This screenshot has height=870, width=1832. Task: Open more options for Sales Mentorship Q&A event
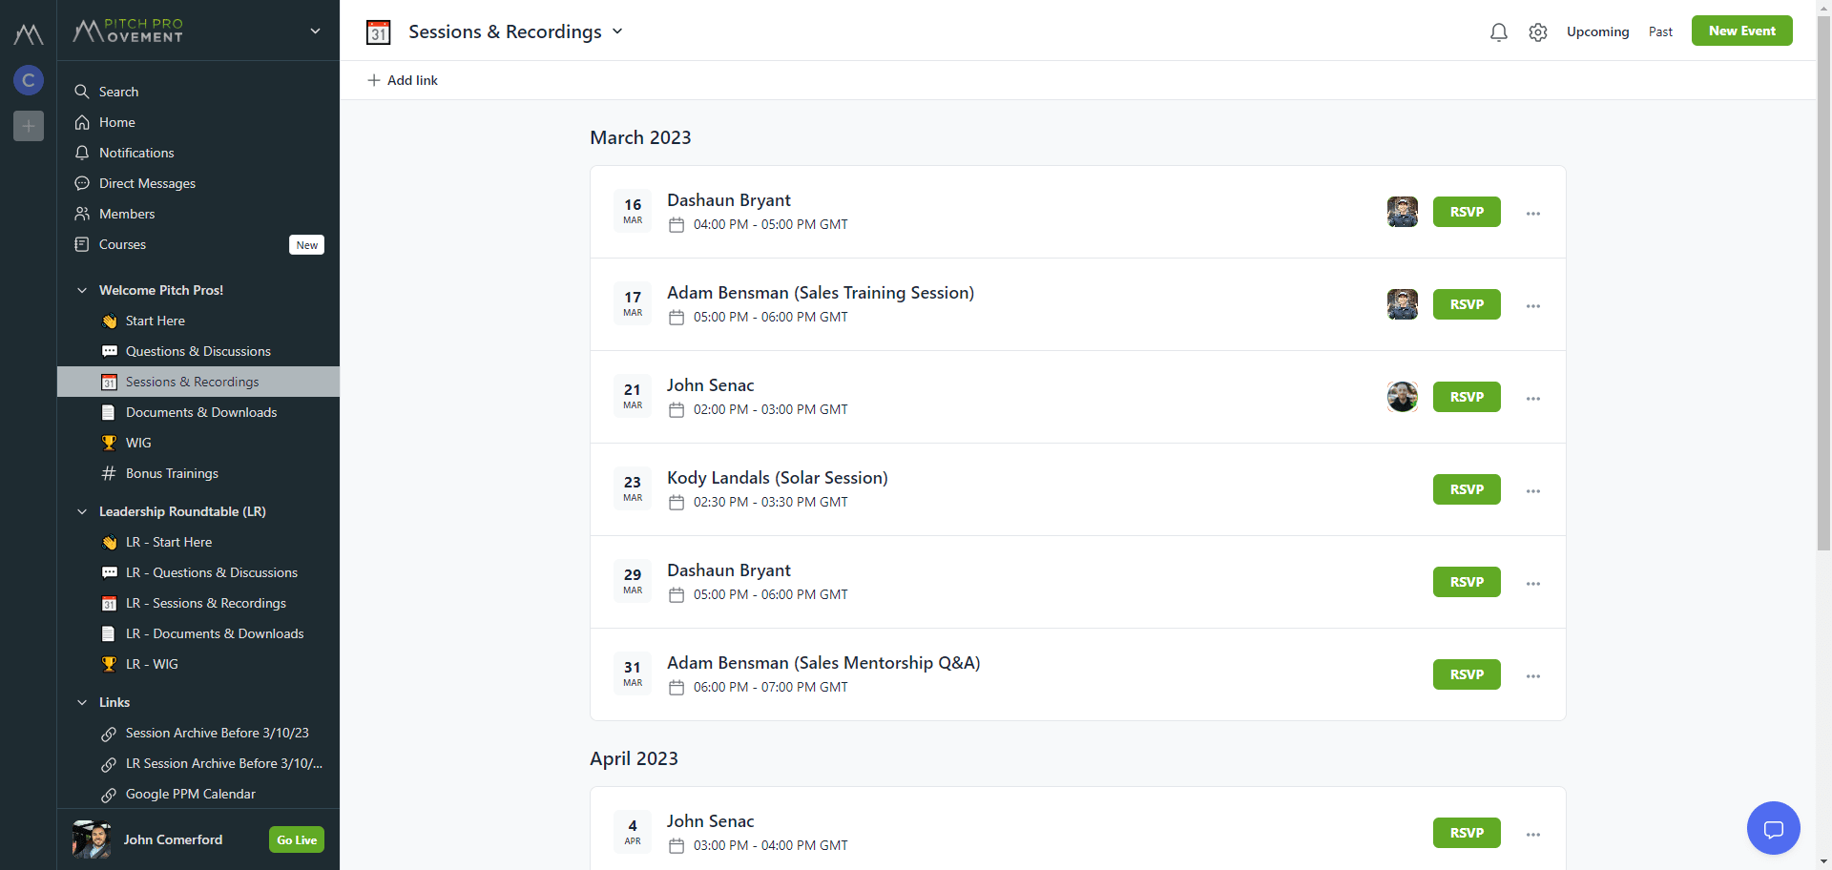pos(1533,676)
